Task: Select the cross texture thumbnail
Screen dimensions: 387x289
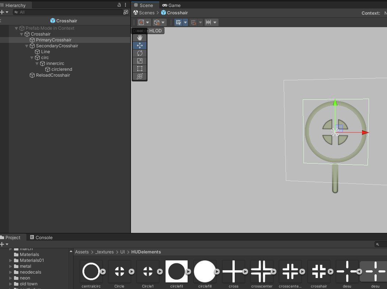Action: [234, 271]
